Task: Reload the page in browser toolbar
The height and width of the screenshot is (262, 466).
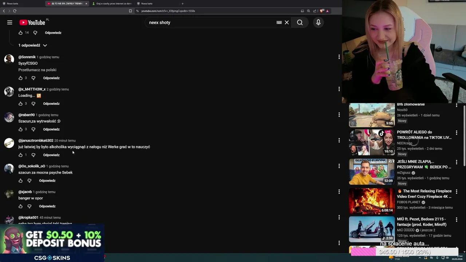Action: tap(15, 11)
